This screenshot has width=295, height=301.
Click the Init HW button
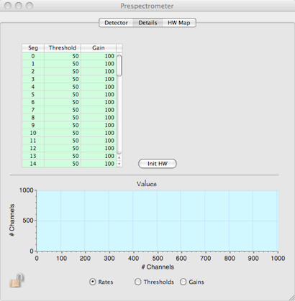point(158,164)
